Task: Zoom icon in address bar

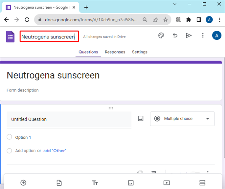Action: click(145, 20)
